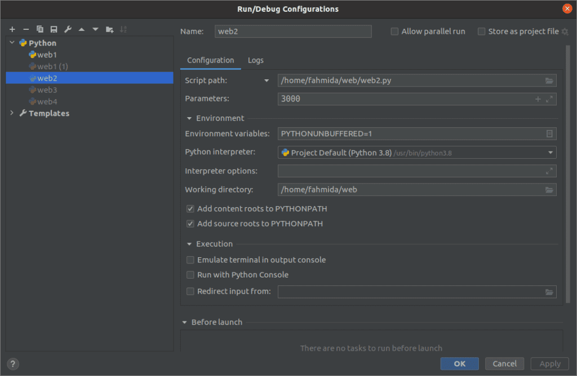Enable the Allow parallel run checkbox

(x=394, y=32)
